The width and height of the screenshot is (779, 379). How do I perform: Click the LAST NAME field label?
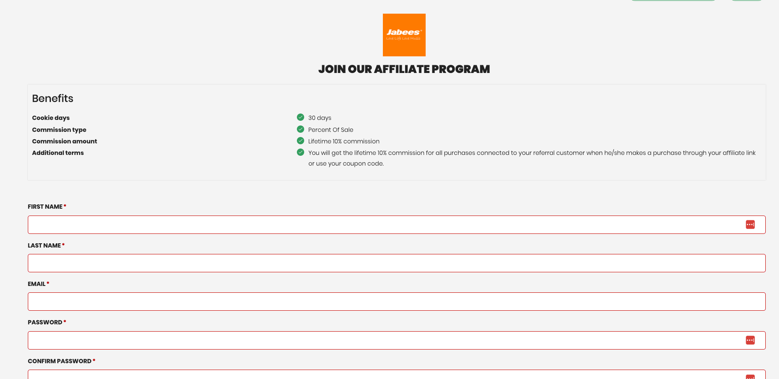(44, 245)
